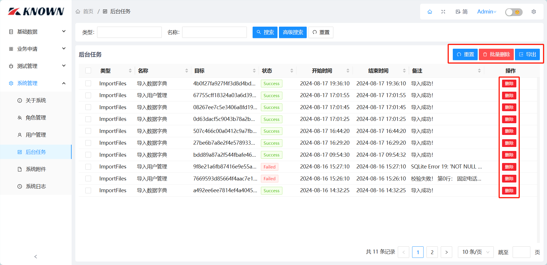Open 系统附件 menu item

pos(36,169)
